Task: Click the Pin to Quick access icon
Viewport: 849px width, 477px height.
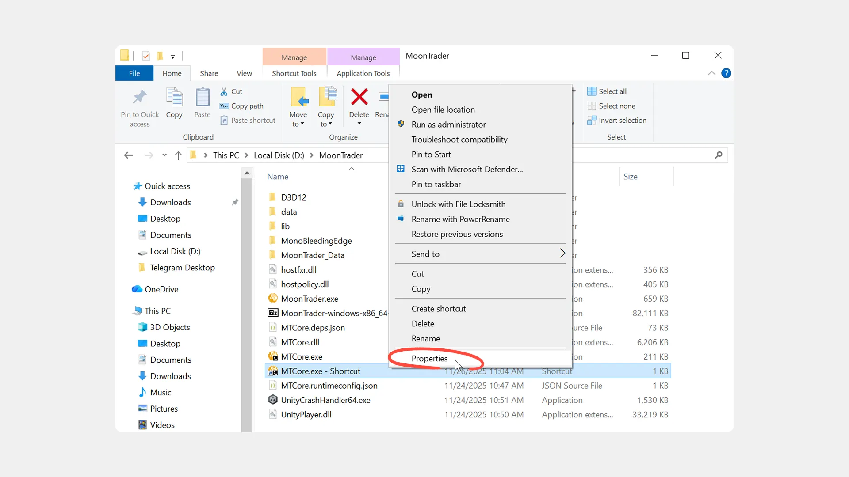Action: tap(140, 97)
